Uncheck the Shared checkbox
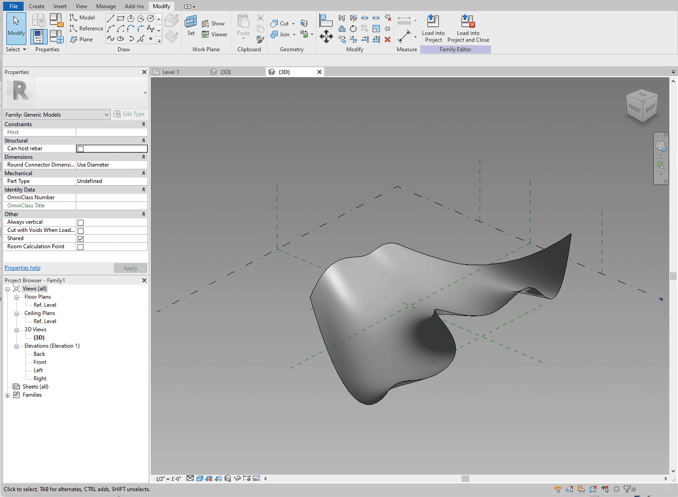 [80, 239]
